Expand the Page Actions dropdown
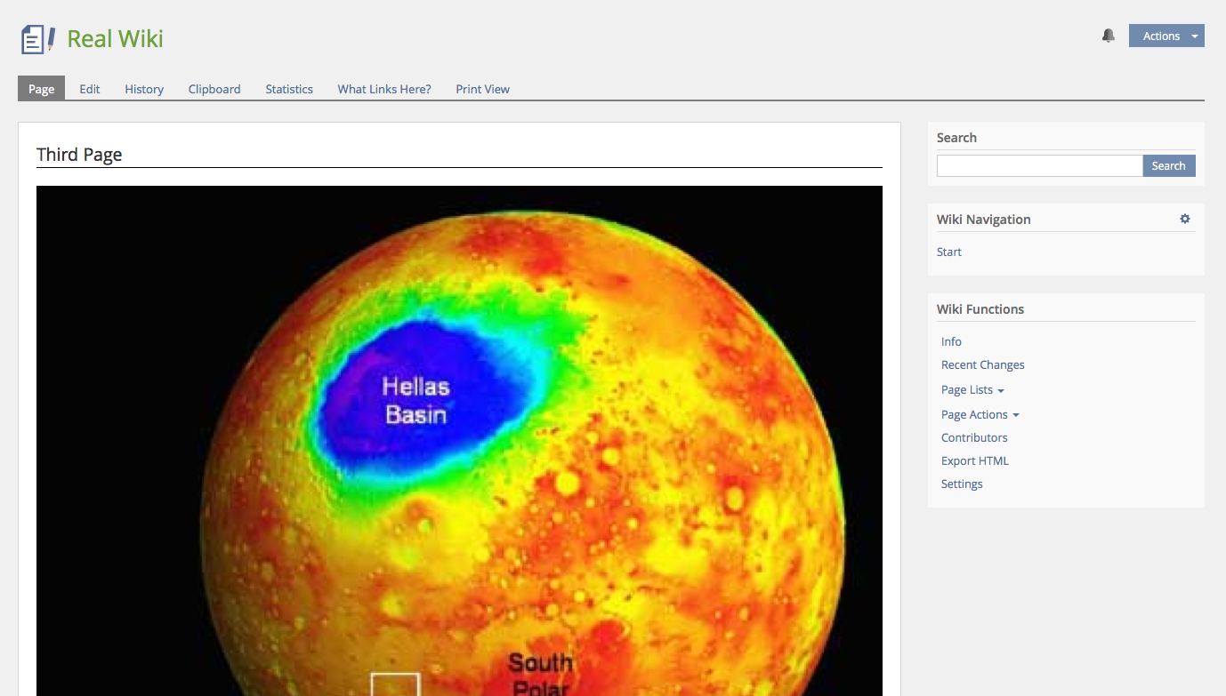The height and width of the screenshot is (696, 1226). pos(980,415)
